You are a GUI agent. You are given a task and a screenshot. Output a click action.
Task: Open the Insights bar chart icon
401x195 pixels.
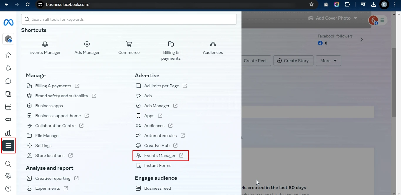8,133
